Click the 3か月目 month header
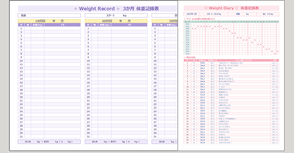The height and width of the screenshot is (153, 294). pos(165,21)
